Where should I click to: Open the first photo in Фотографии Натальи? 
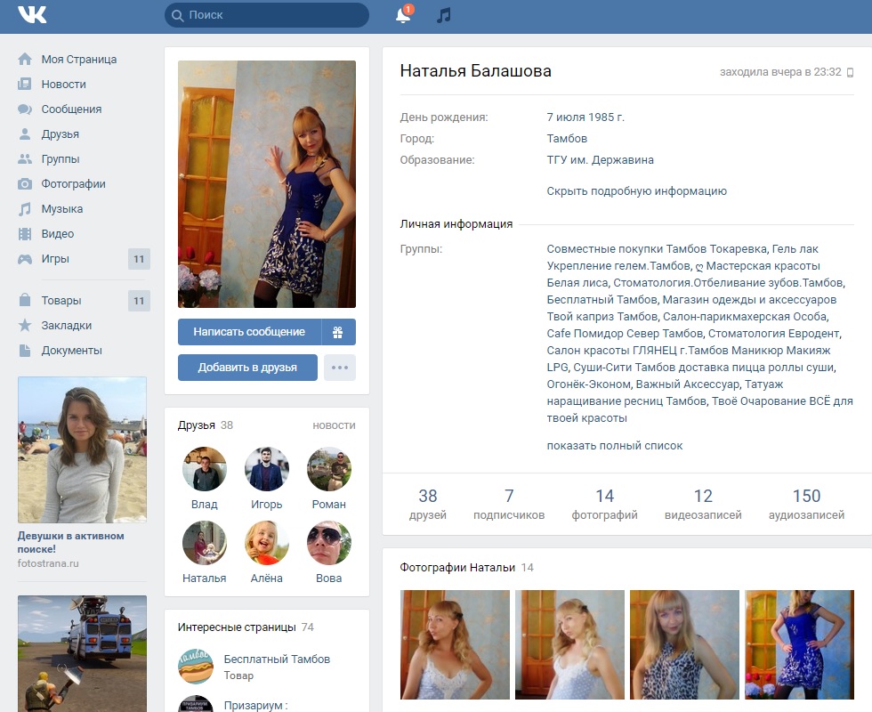[455, 644]
